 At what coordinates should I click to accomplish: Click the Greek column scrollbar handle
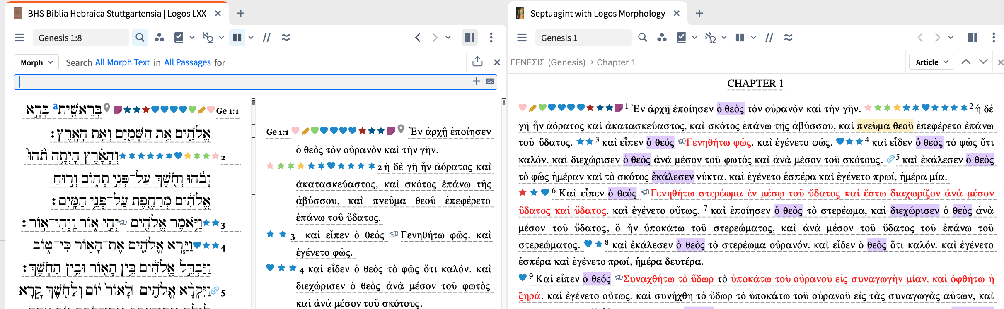click(x=503, y=103)
